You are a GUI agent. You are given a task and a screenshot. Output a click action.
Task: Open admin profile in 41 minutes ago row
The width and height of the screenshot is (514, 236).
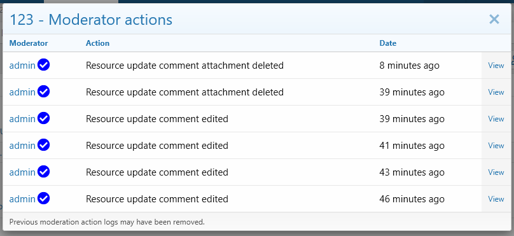point(22,146)
